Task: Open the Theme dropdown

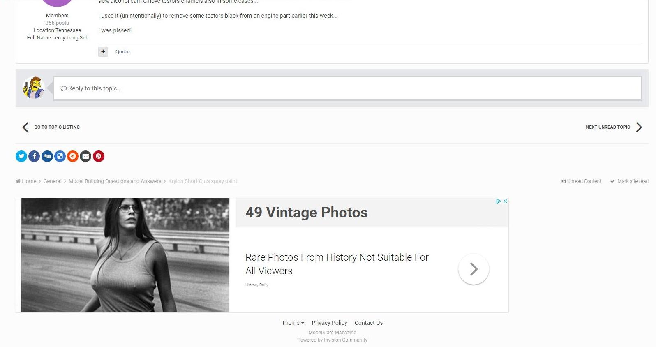Action: (x=293, y=323)
